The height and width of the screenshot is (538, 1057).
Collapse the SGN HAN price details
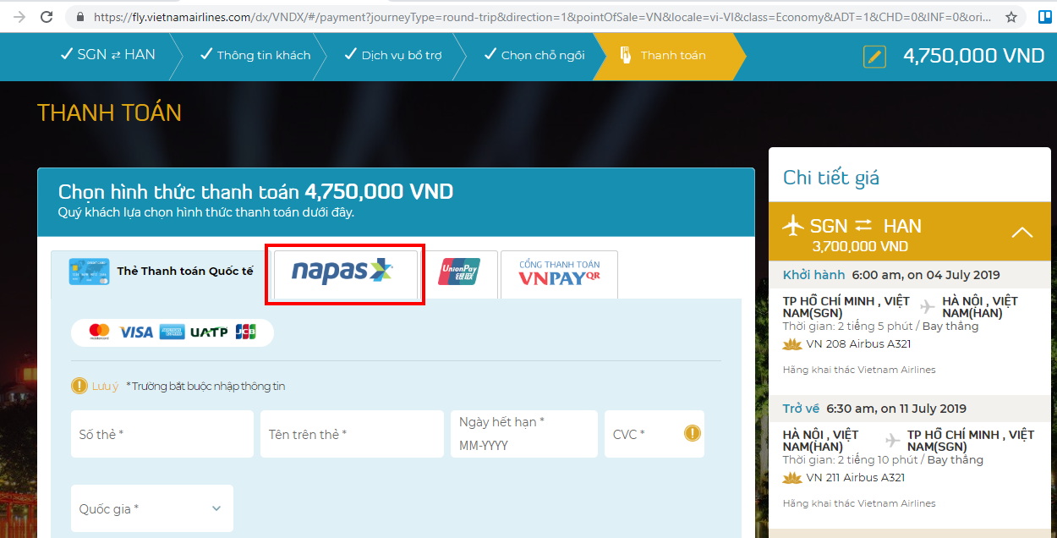[1022, 232]
